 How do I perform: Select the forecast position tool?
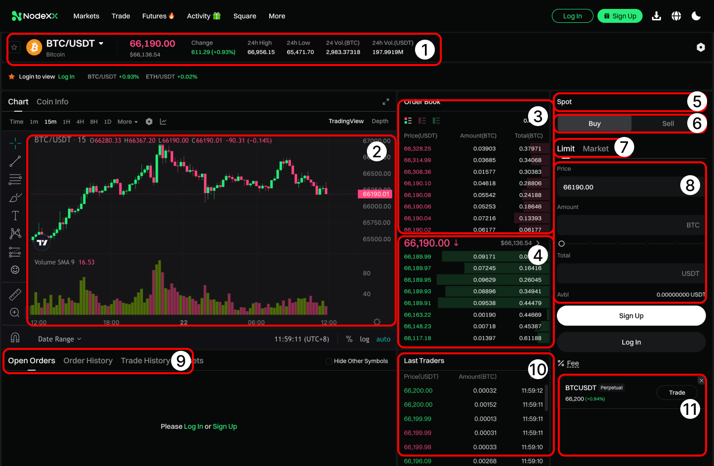[15, 252]
